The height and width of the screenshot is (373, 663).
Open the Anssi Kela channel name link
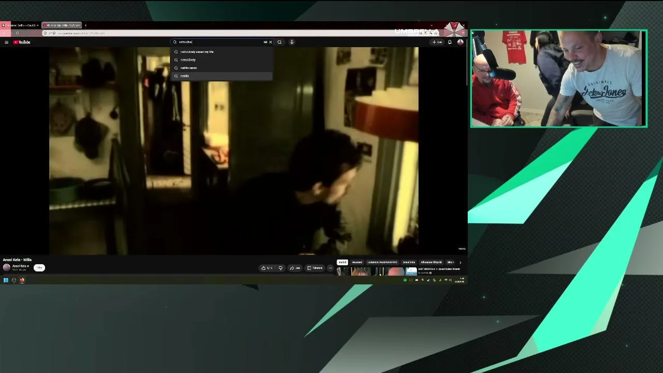pyautogui.click(x=19, y=266)
